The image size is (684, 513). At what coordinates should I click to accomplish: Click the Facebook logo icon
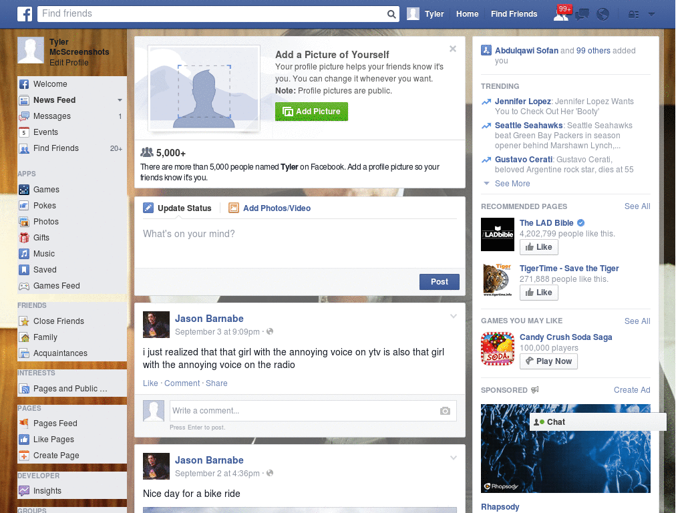25,14
